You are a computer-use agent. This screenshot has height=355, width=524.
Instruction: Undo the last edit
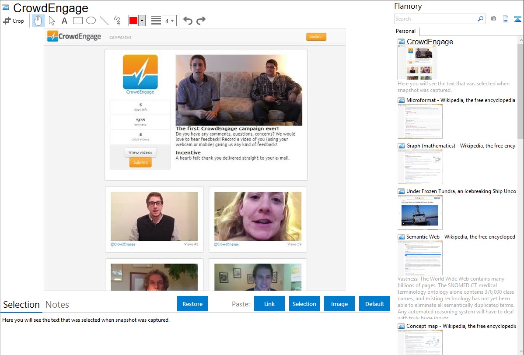point(188,21)
